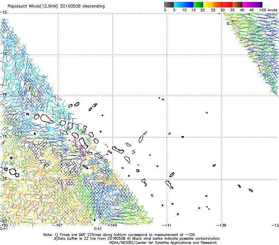Click the color scale label '40'
This screenshot has width=279, height=245.
[242, 10]
